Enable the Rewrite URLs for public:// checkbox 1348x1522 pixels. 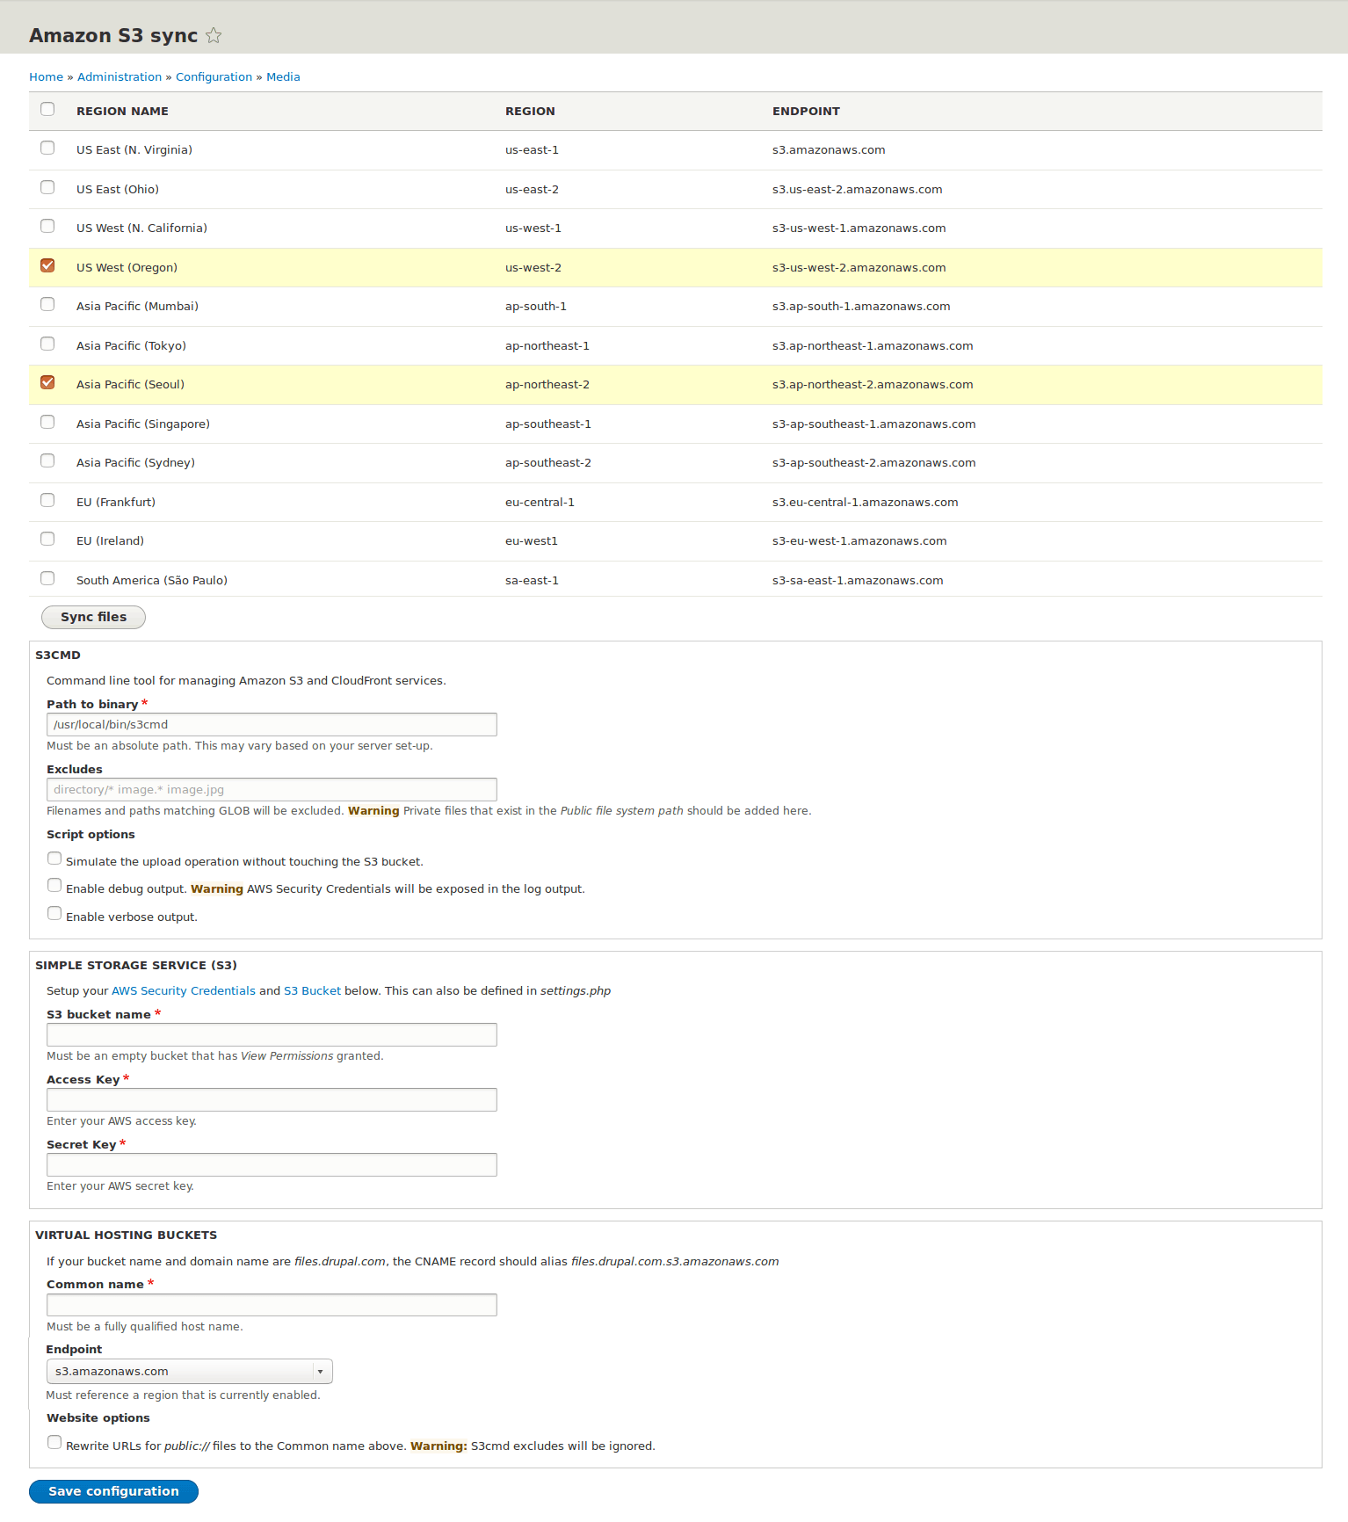(54, 1443)
